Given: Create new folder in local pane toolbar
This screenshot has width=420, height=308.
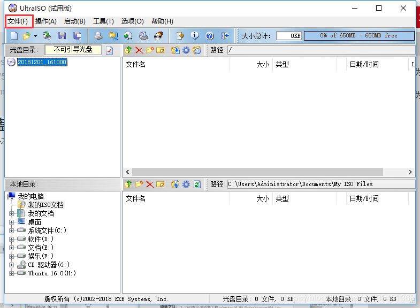Looking at the screenshot, I should 139,184.
